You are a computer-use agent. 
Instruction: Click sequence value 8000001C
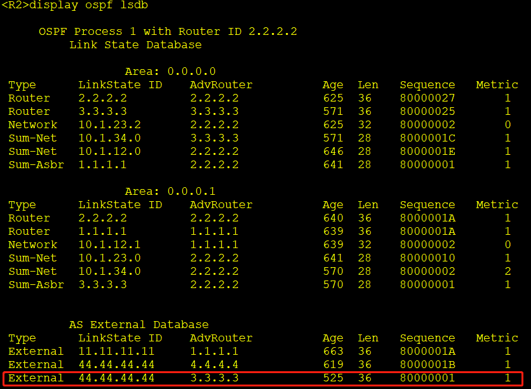point(427,138)
